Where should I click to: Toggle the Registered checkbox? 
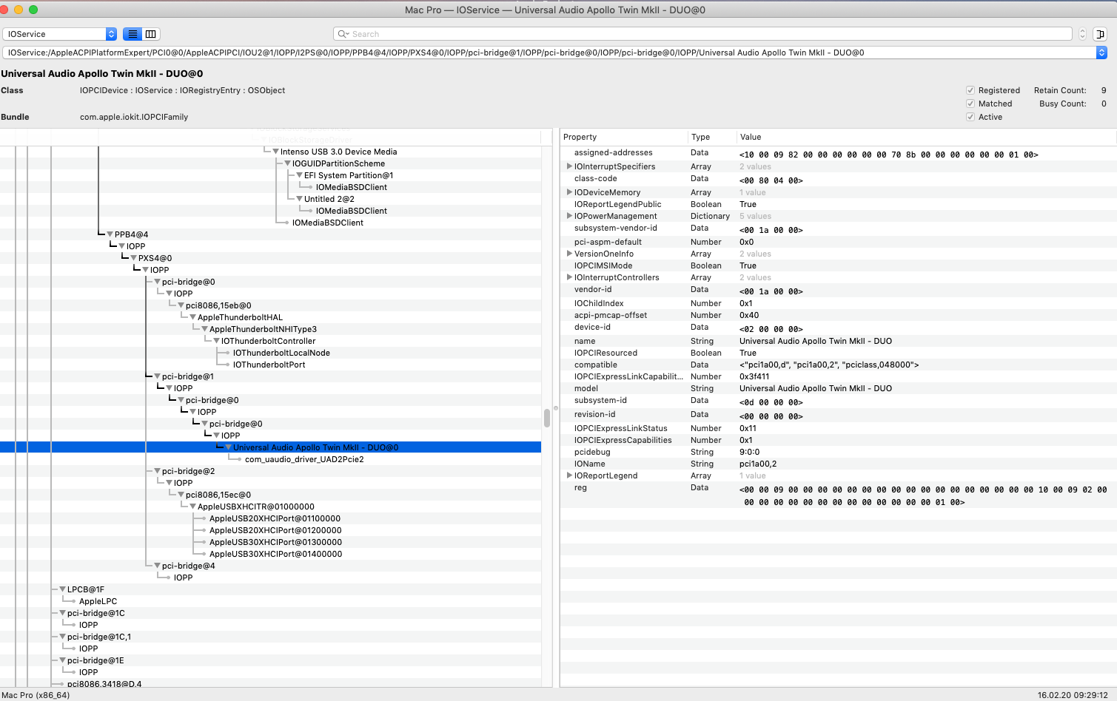(x=970, y=90)
